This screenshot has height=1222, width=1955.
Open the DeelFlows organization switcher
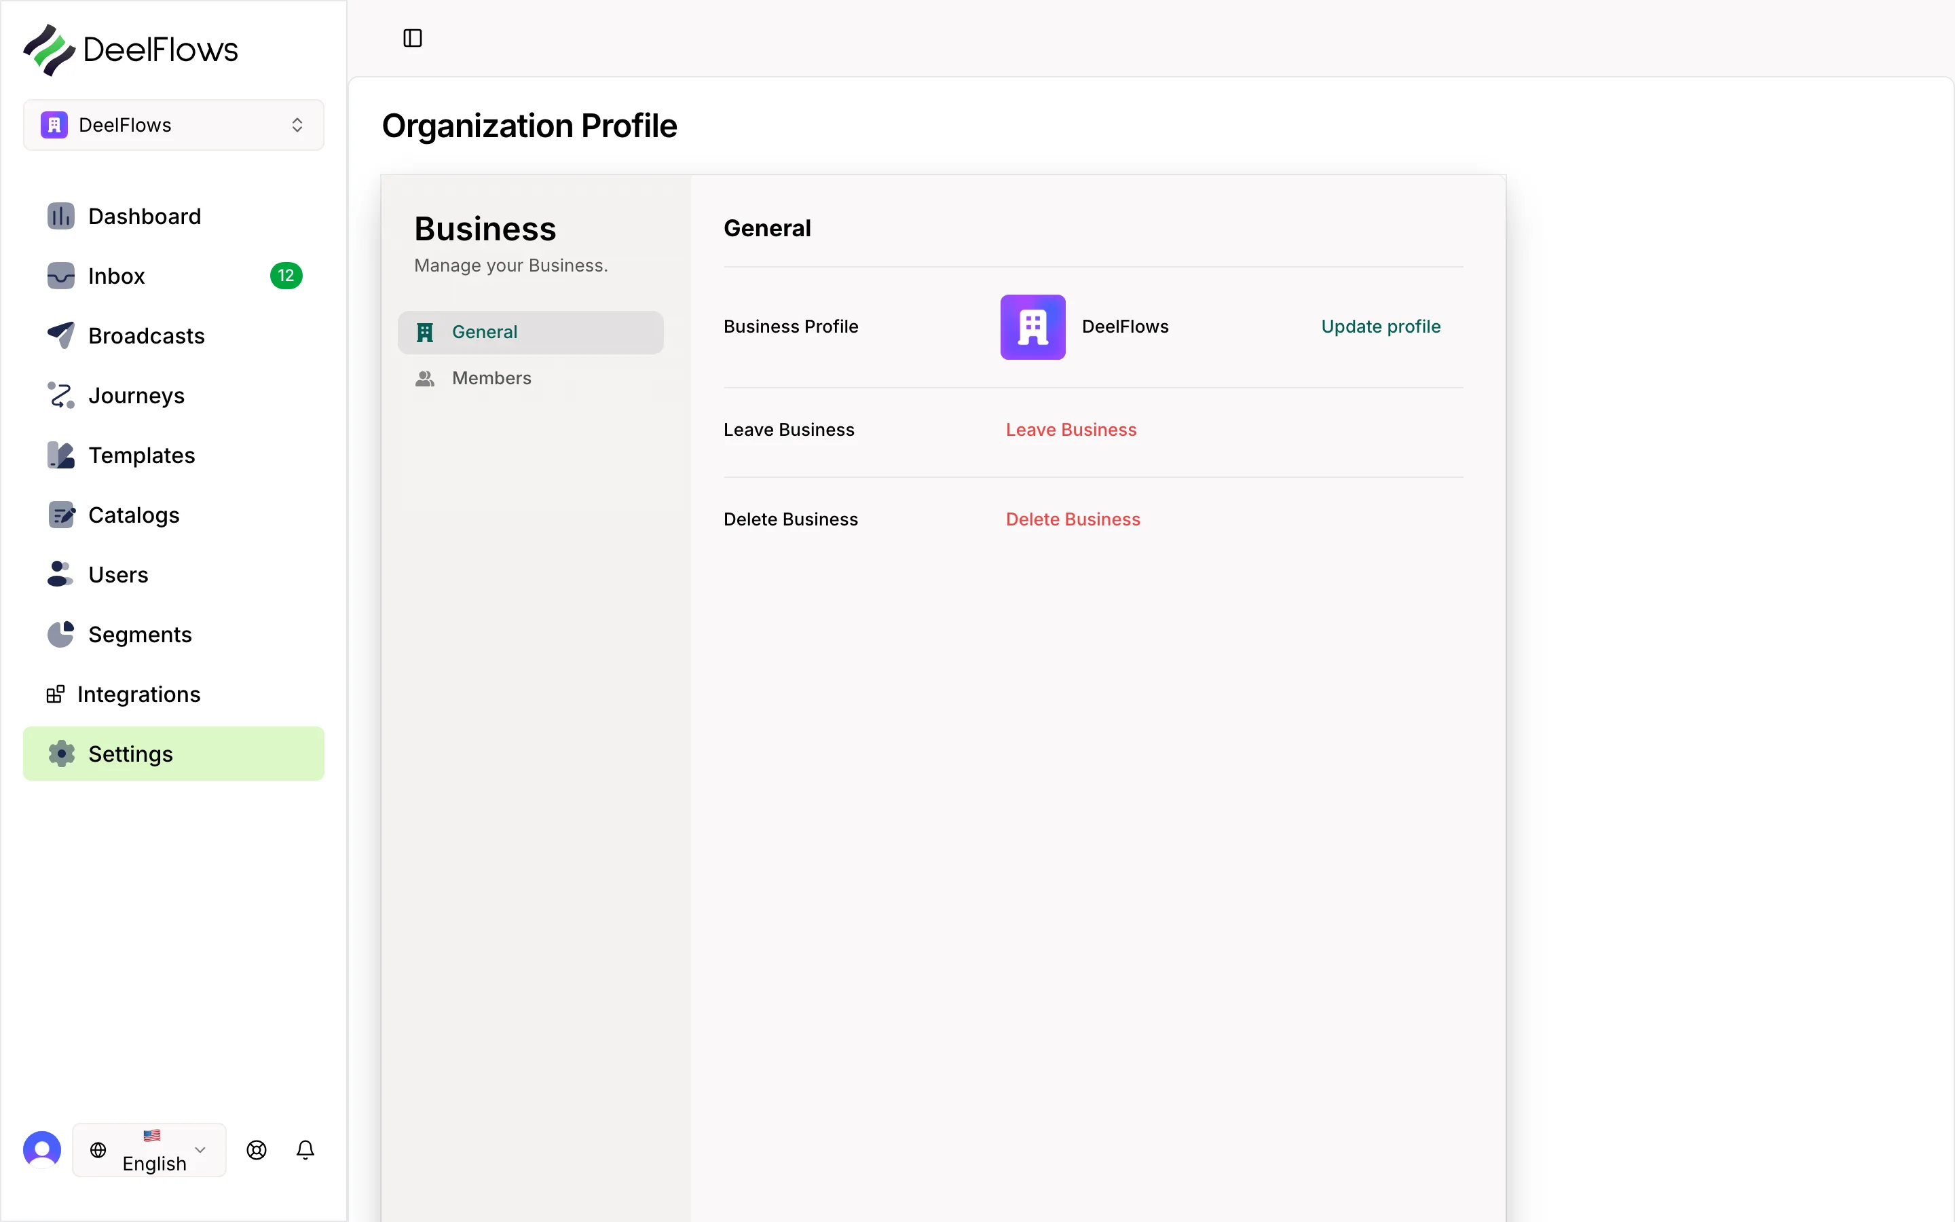(x=174, y=126)
